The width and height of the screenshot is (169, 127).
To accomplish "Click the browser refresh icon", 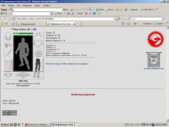I will (122, 19).
